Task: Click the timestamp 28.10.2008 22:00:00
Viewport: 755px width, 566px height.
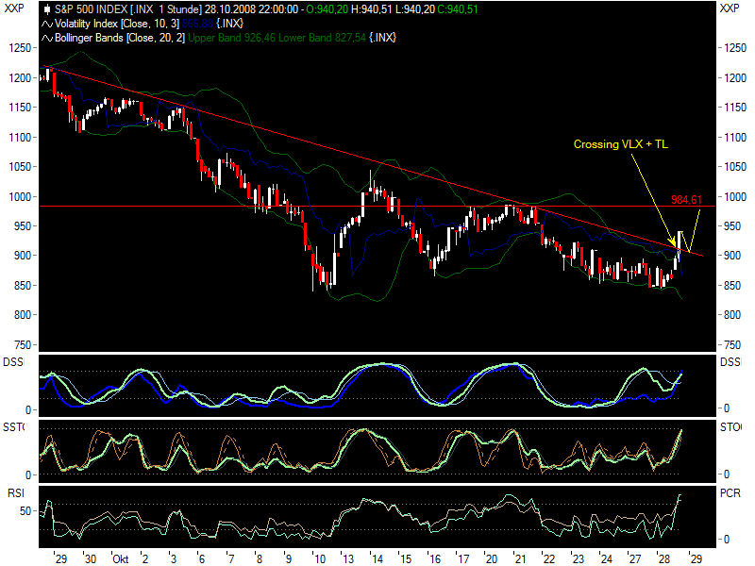Action: point(251,9)
